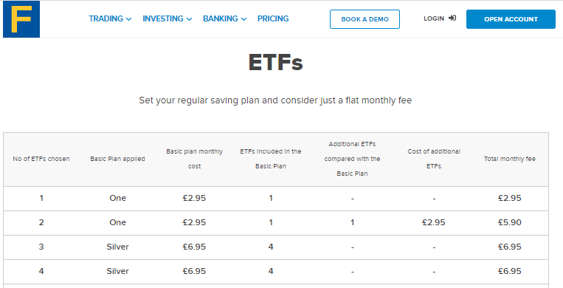Click the 'Cost of additional ETFs' header
Viewport: 563px width, 288px height.
434,159
